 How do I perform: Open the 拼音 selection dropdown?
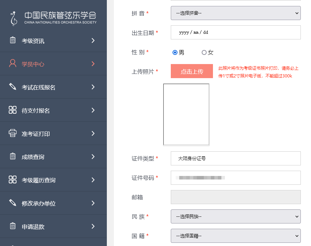click(x=235, y=13)
